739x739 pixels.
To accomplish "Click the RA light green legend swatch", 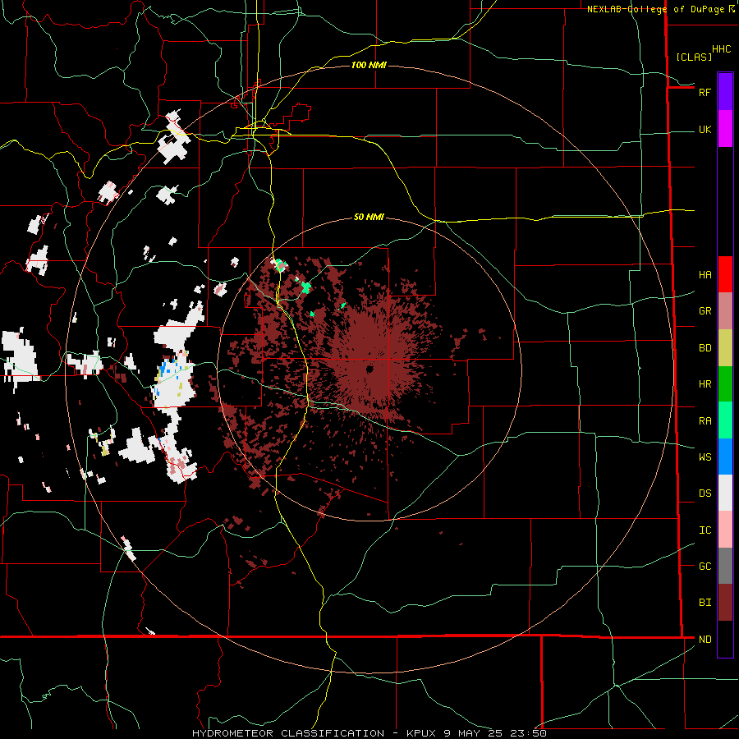I will [x=725, y=420].
